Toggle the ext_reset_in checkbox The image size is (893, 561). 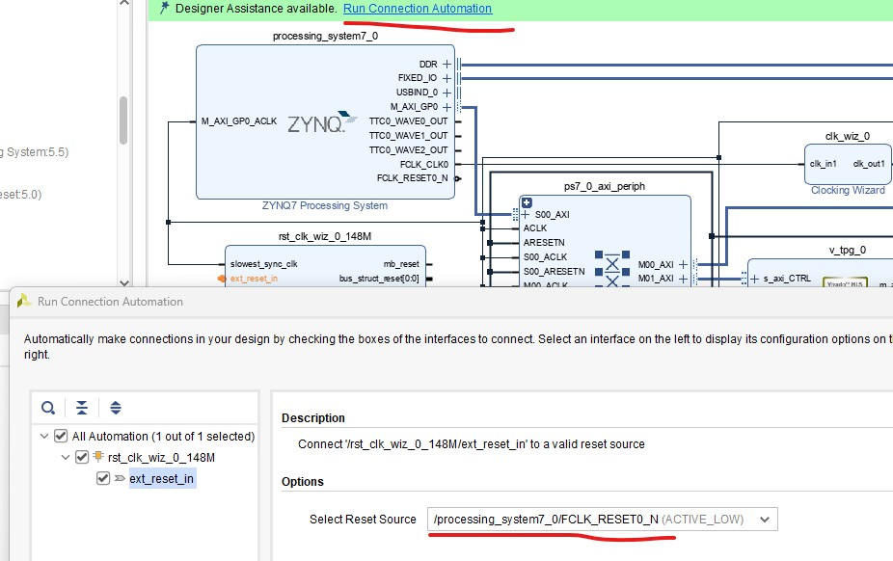coord(103,479)
